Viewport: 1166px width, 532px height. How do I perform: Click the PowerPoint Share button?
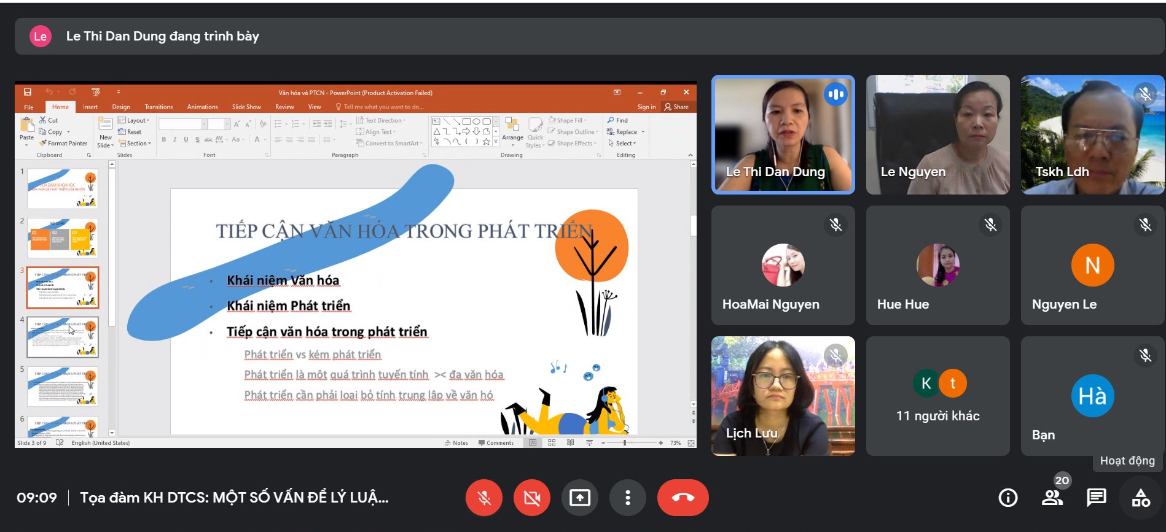click(x=677, y=107)
